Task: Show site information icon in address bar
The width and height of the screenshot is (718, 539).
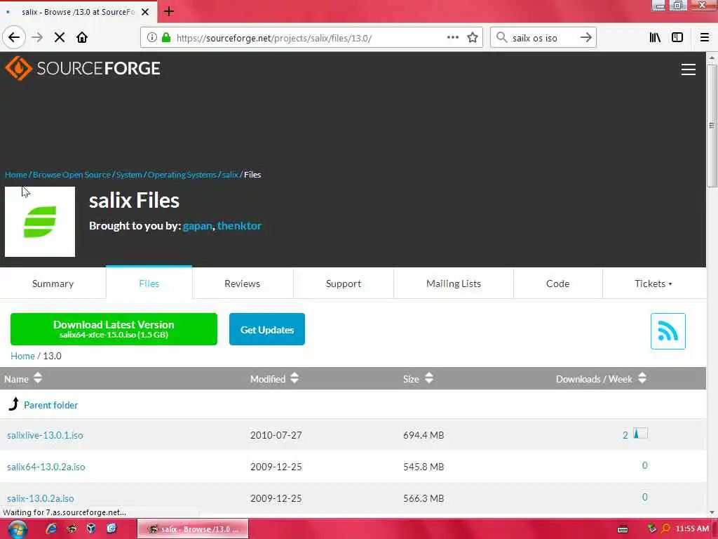Action: click(x=151, y=38)
